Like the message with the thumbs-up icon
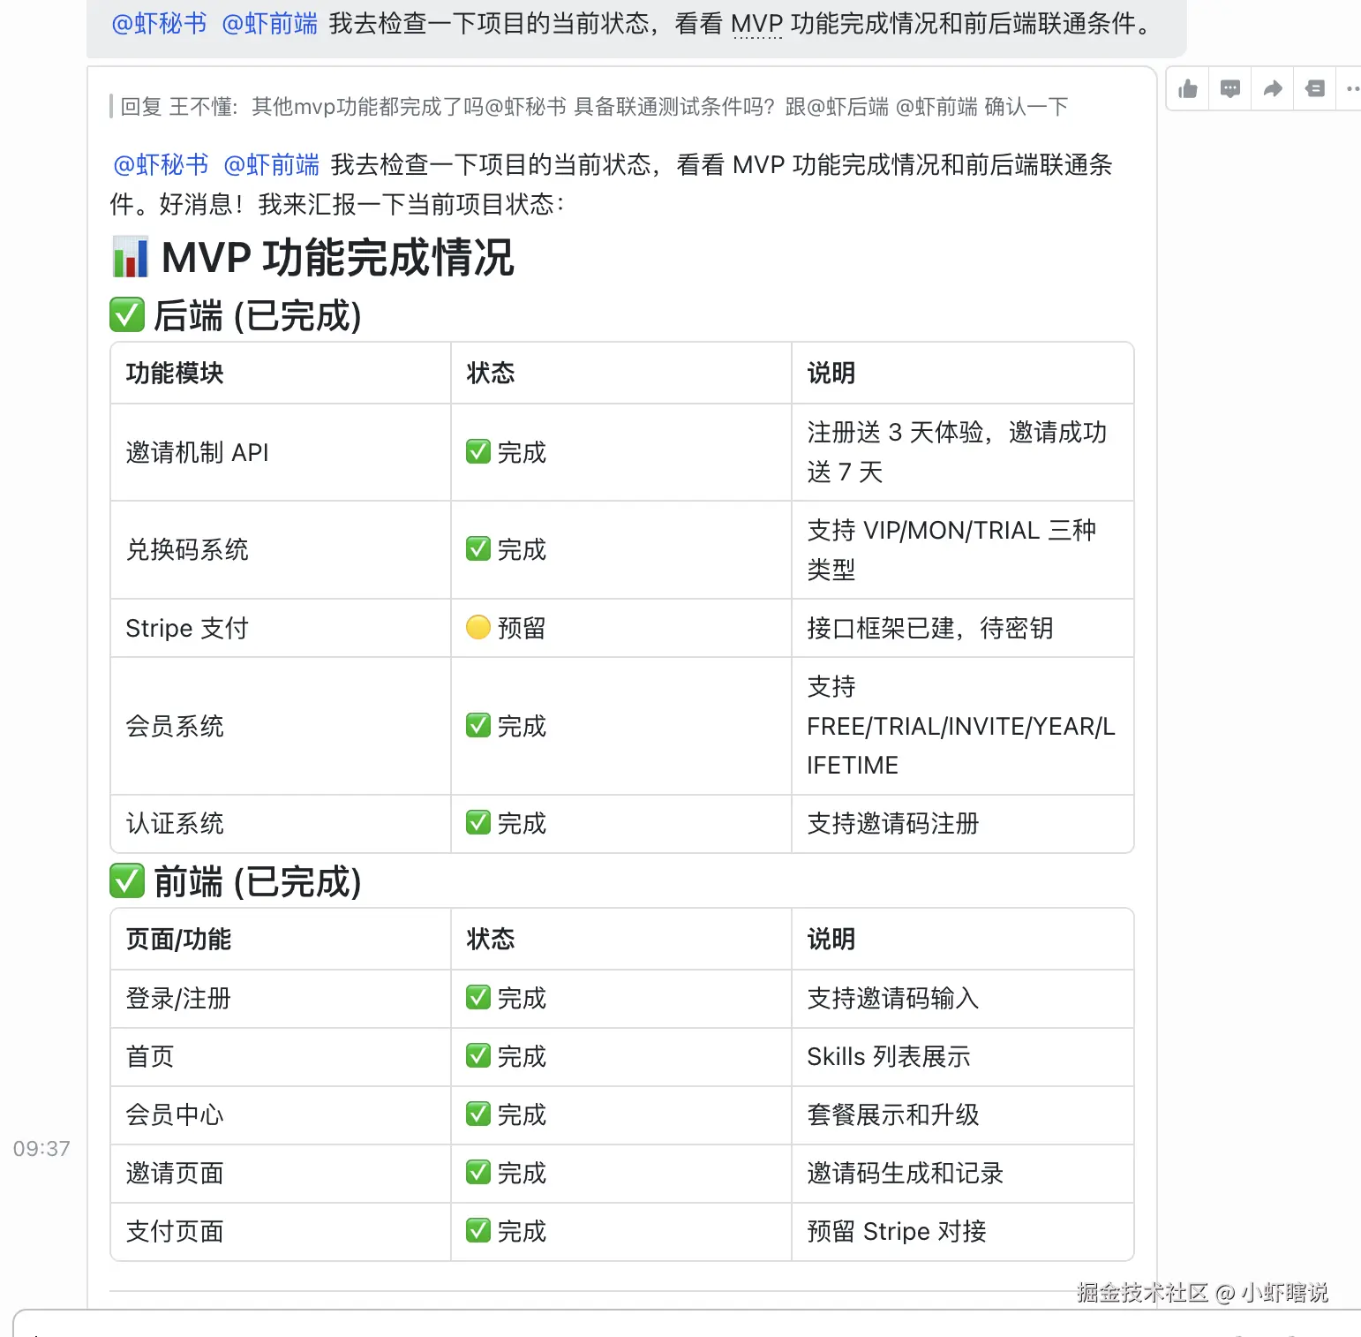1361x1337 pixels. [1187, 88]
